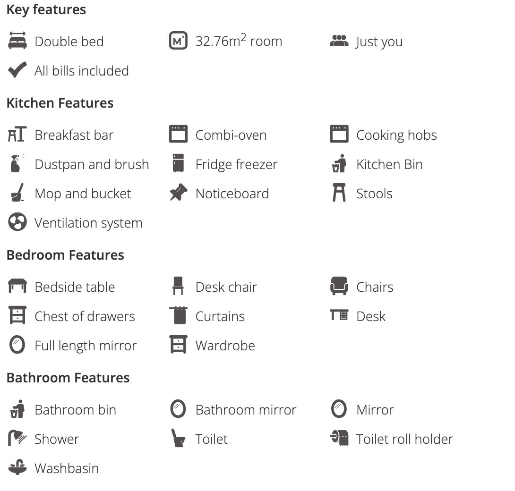Click the room size M² icon
Viewport: 515px width, 491px height.
click(178, 41)
